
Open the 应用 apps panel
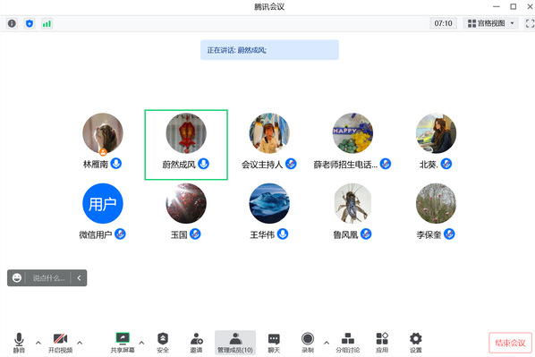382,343
